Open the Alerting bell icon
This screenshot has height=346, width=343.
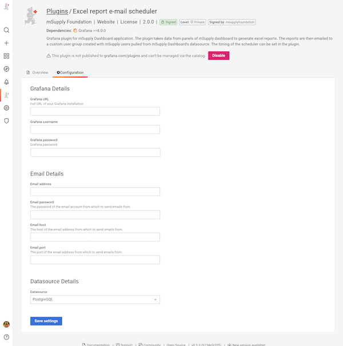6,82
